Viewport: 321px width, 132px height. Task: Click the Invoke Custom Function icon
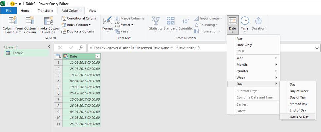tap(49, 21)
